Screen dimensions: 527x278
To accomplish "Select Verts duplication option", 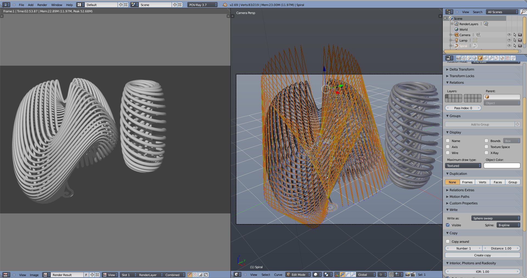I will tap(482, 182).
